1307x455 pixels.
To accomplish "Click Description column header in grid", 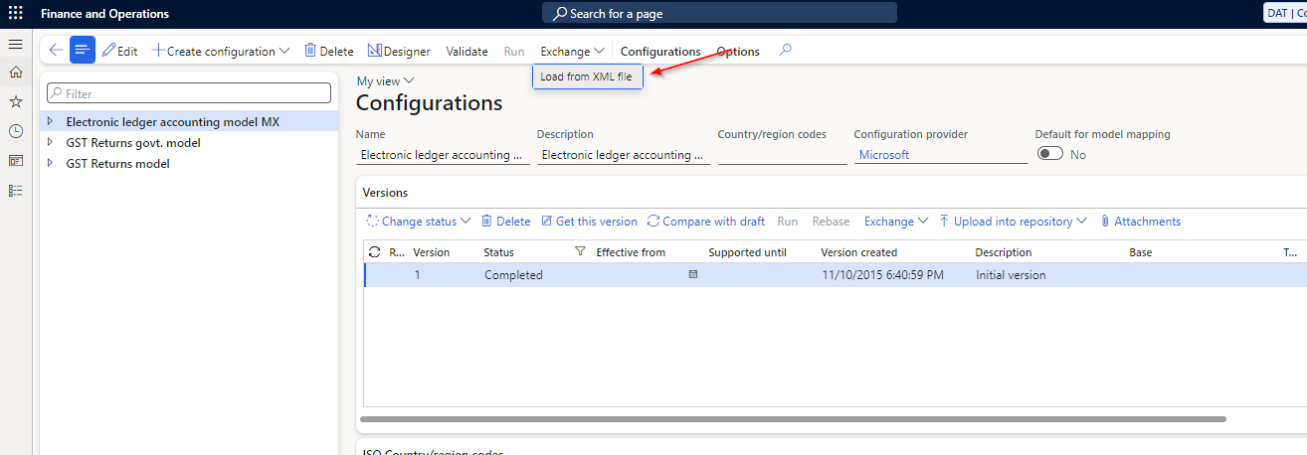I will pos(1004,252).
